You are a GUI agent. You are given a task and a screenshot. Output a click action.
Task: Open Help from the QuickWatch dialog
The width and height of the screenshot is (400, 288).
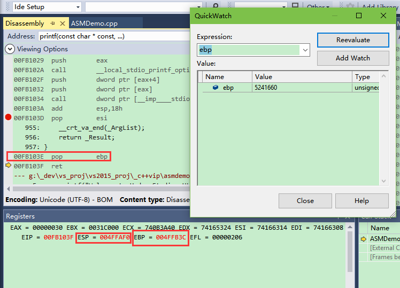pos(361,200)
